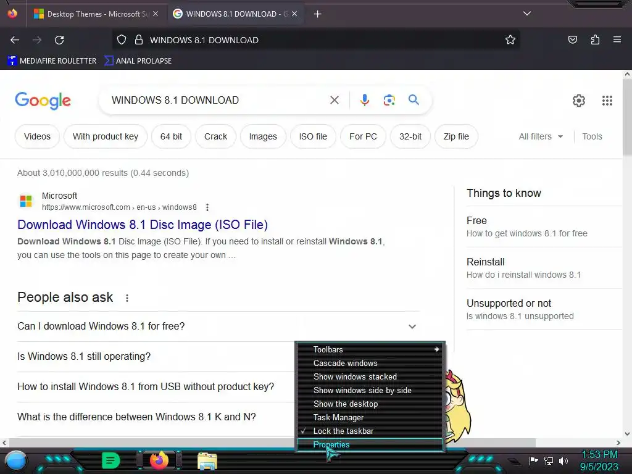Open Download Windows 8.1 Disc Image link
Screen dimensions: 632x474
(143, 225)
